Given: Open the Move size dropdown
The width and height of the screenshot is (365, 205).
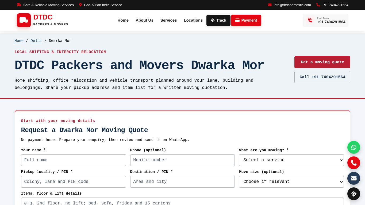Looking at the screenshot, I should 291,182.
